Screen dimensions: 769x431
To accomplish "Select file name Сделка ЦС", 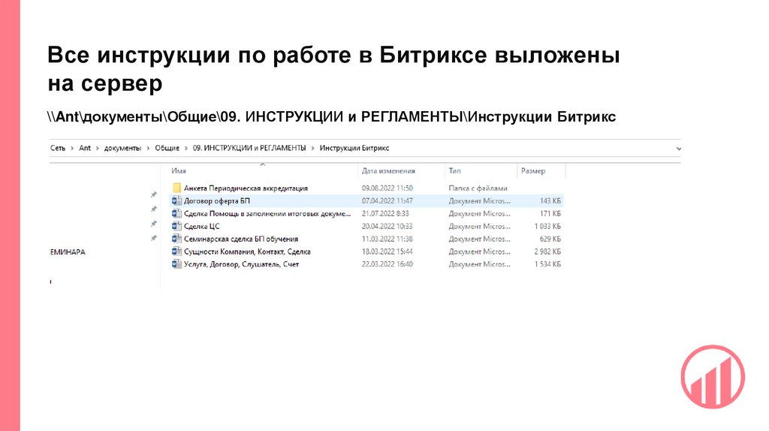I will (x=201, y=226).
